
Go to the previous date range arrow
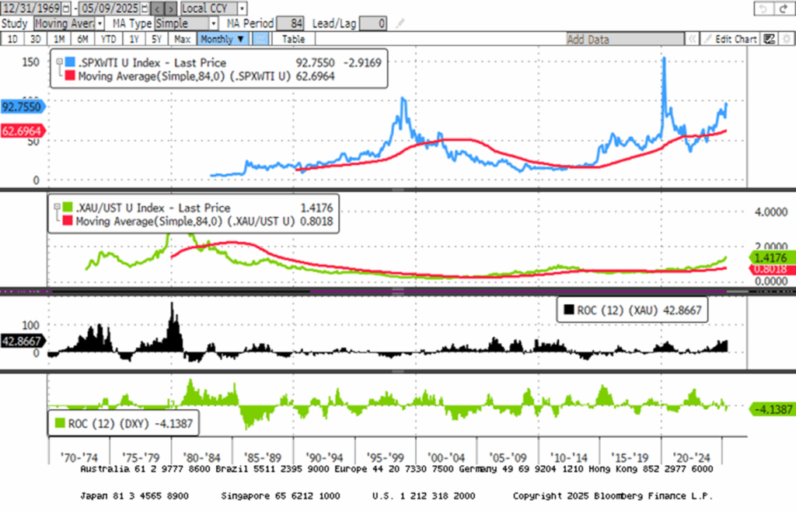pyautogui.click(x=157, y=9)
